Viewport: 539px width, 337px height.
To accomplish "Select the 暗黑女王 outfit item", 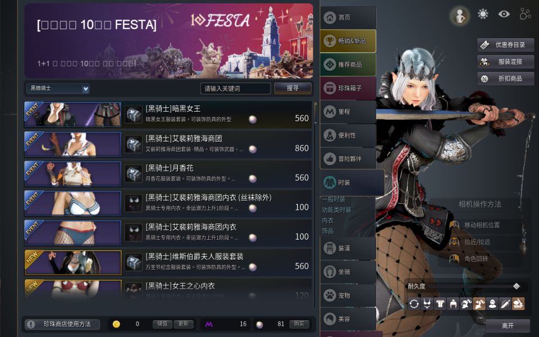I will pyautogui.click(x=168, y=115).
